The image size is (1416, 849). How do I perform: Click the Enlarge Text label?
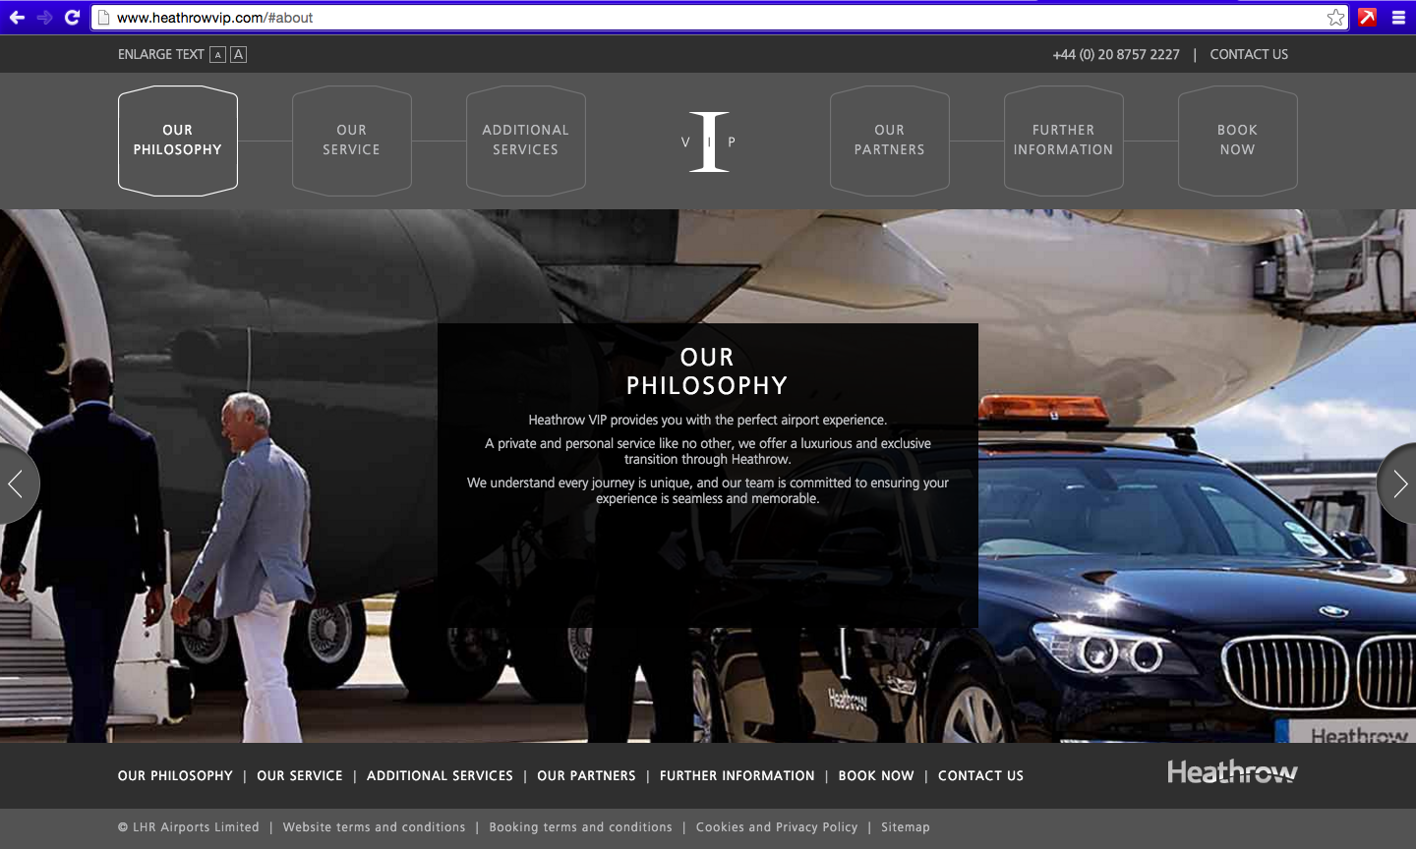161,55
